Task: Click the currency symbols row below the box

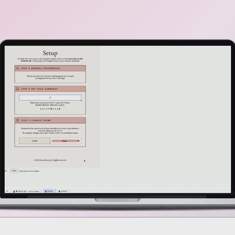Action: point(50,109)
